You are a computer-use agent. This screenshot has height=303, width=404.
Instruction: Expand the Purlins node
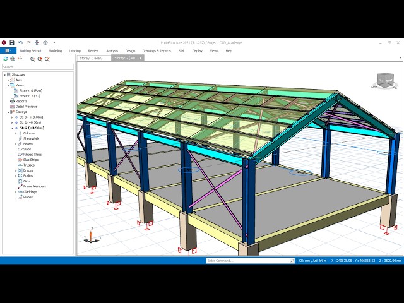(x=16, y=176)
